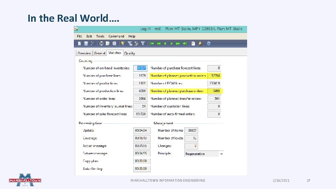Click sales forecast lines value 151720
The image size is (336, 189).
(140, 114)
